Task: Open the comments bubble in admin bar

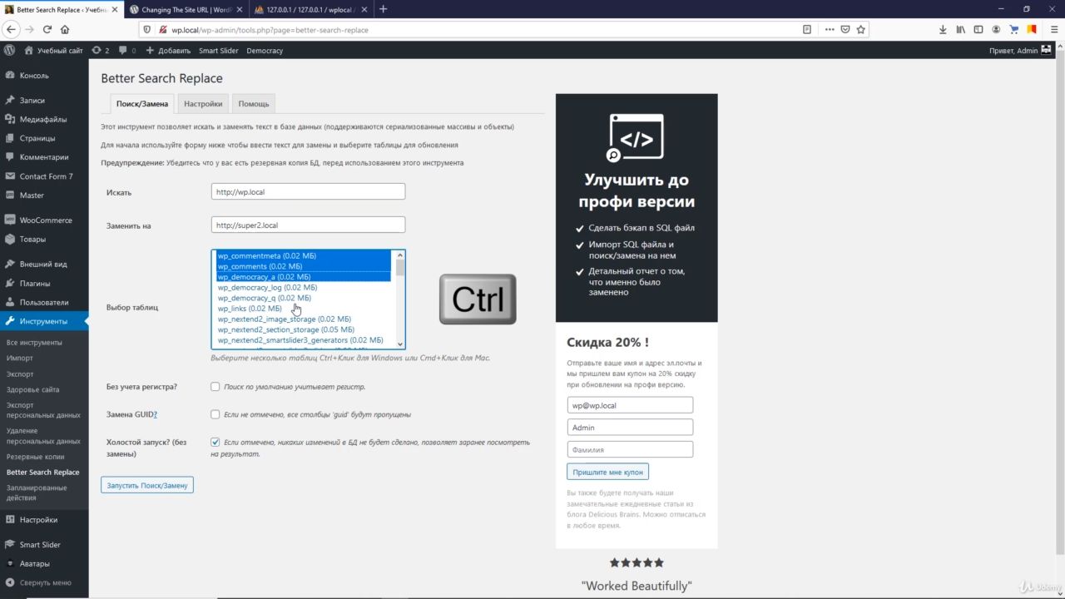Action: click(x=127, y=51)
